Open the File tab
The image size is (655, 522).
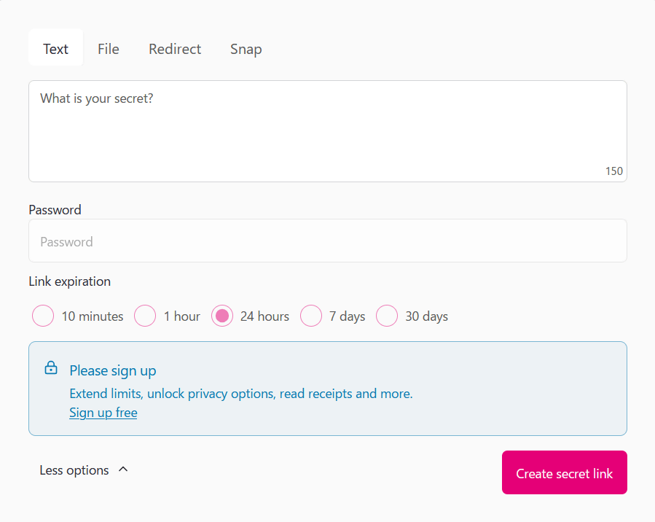(109, 49)
